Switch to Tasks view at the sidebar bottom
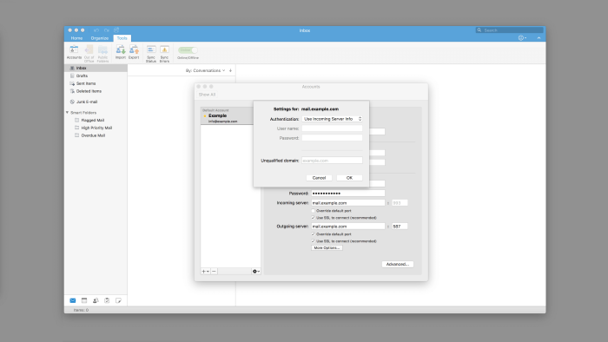608x342 pixels. (107, 300)
